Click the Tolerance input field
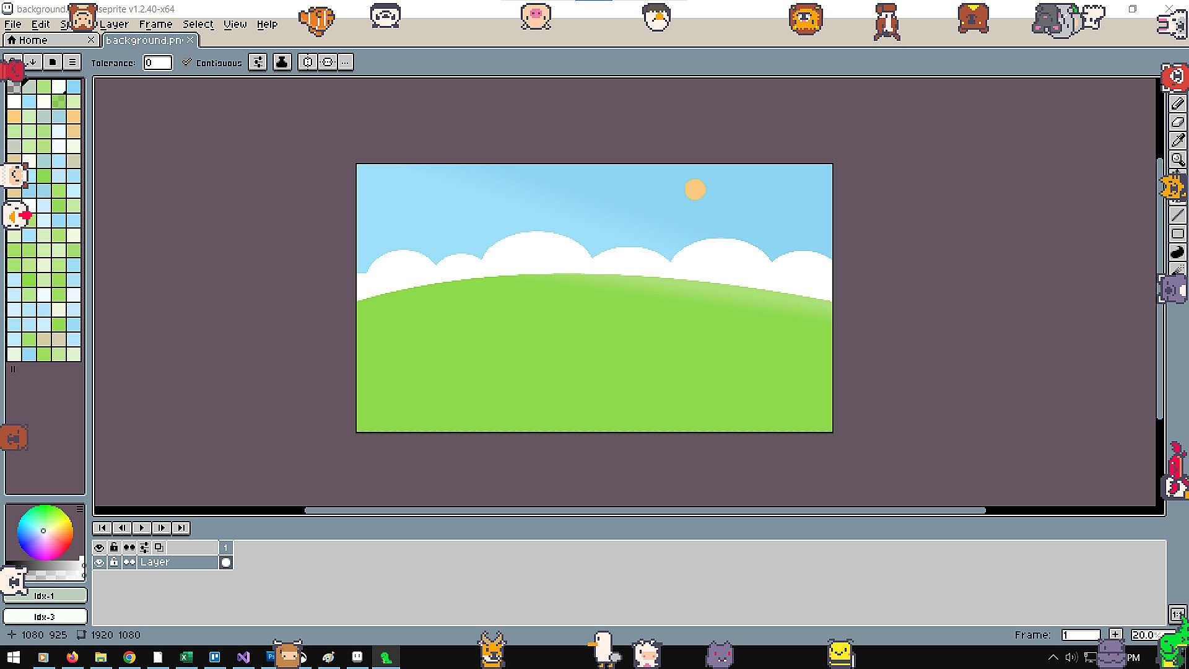The width and height of the screenshot is (1189, 669). pyautogui.click(x=157, y=63)
